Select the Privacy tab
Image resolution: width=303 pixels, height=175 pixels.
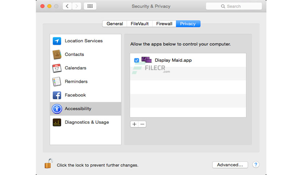tap(188, 24)
